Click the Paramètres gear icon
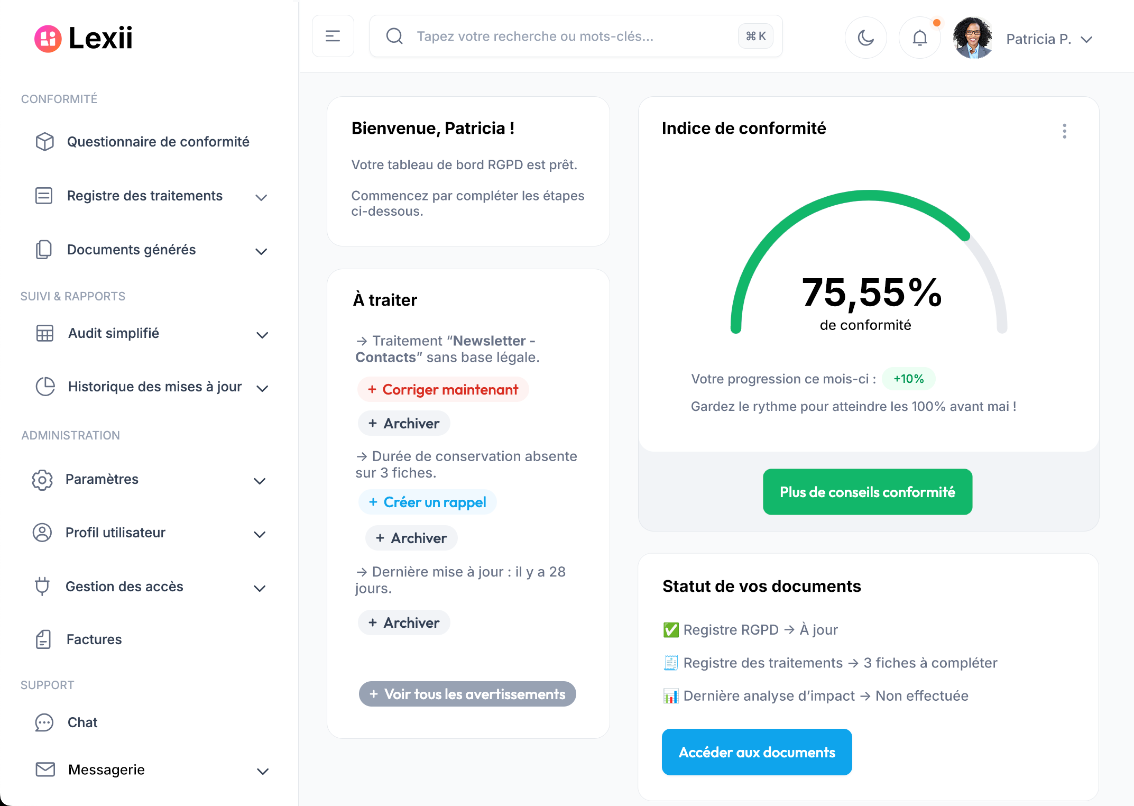The height and width of the screenshot is (806, 1134). pos(42,480)
